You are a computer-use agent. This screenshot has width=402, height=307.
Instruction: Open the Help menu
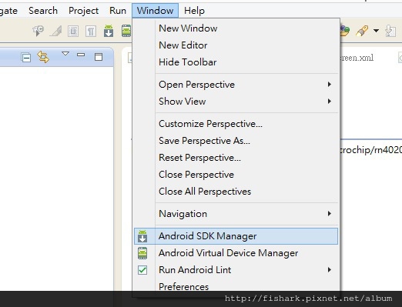tap(194, 11)
